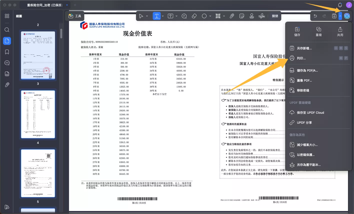This screenshot has width=354, height=214.
Task: Select the text underline highlight tool
Action: (x=157, y=16)
